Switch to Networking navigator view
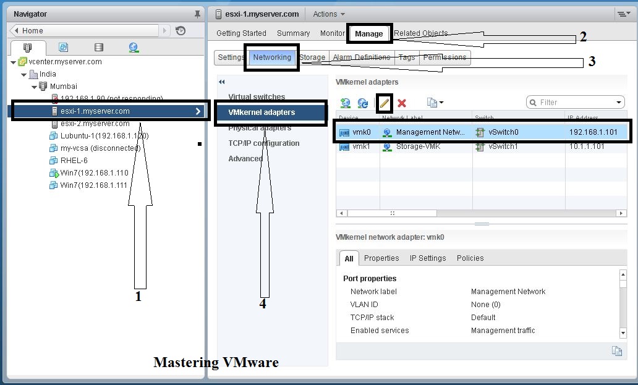638x385 pixels. [x=134, y=48]
